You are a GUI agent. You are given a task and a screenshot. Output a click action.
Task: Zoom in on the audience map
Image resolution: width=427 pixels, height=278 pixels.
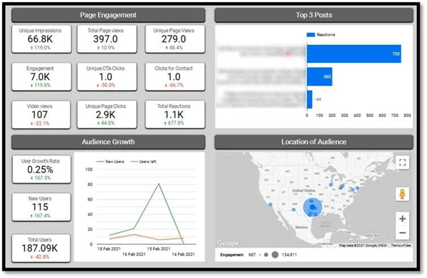pyautogui.click(x=402, y=218)
